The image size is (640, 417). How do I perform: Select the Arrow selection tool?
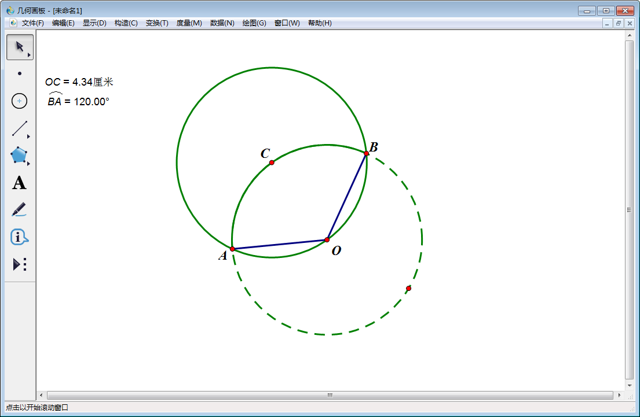pos(20,47)
